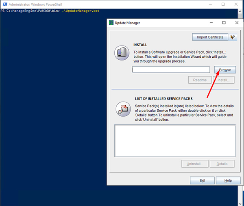Click the Uninstall... button
The image size is (244, 206).
pos(195,164)
